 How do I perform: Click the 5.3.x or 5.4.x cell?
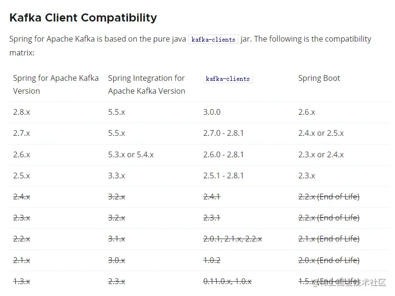pyautogui.click(x=131, y=154)
